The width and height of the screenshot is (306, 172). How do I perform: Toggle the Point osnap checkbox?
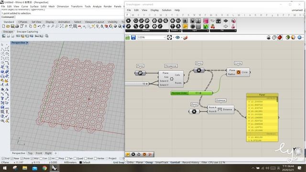pos(22,159)
